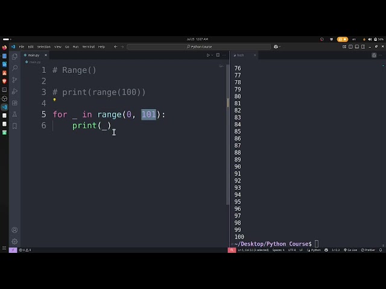Click the Python Course command center search
The image size is (386, 289).
(x=198, y=47)
